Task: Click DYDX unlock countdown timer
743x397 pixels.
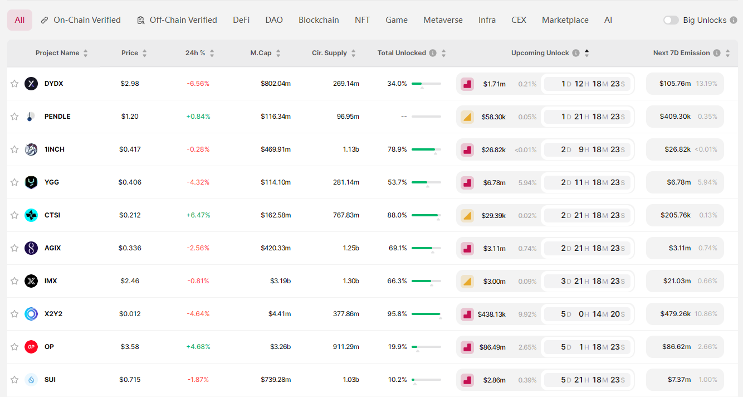Action: [588, 84]
